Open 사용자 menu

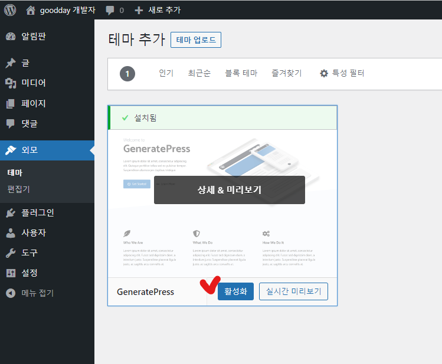47,233
